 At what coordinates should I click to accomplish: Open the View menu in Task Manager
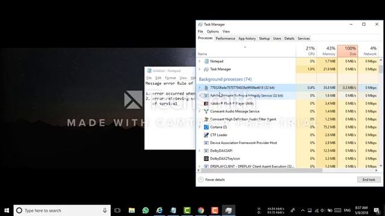coord(226,31)
